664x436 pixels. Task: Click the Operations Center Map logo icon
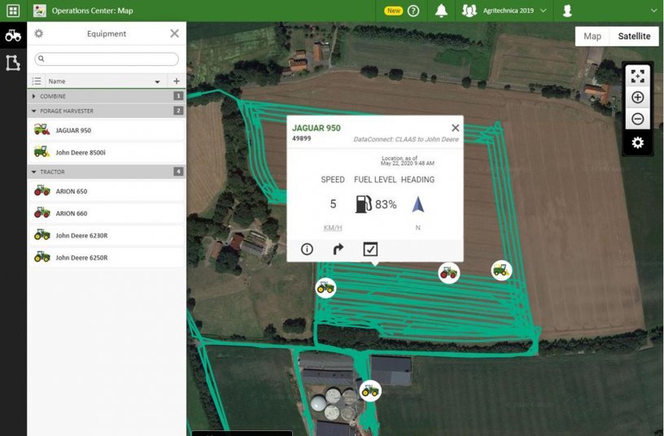[x=40, y=11]
